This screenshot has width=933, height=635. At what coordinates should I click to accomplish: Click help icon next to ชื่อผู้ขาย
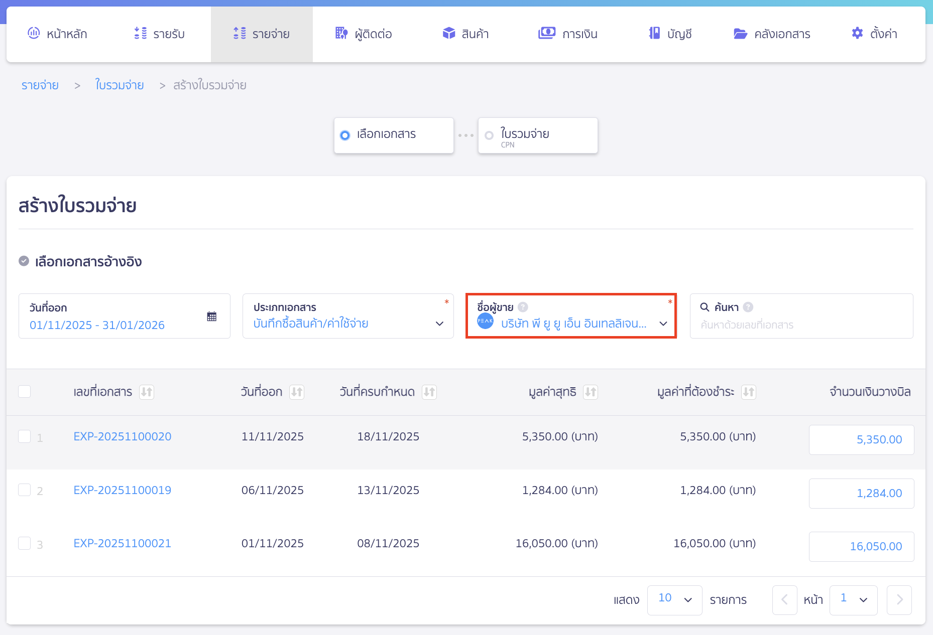pyautogui.click(x=523, y=307)
